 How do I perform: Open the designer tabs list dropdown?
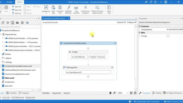[x=136, y=18]
